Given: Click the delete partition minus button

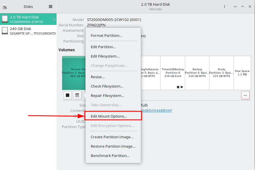Looking at the screenshot, I should [245, 95].
